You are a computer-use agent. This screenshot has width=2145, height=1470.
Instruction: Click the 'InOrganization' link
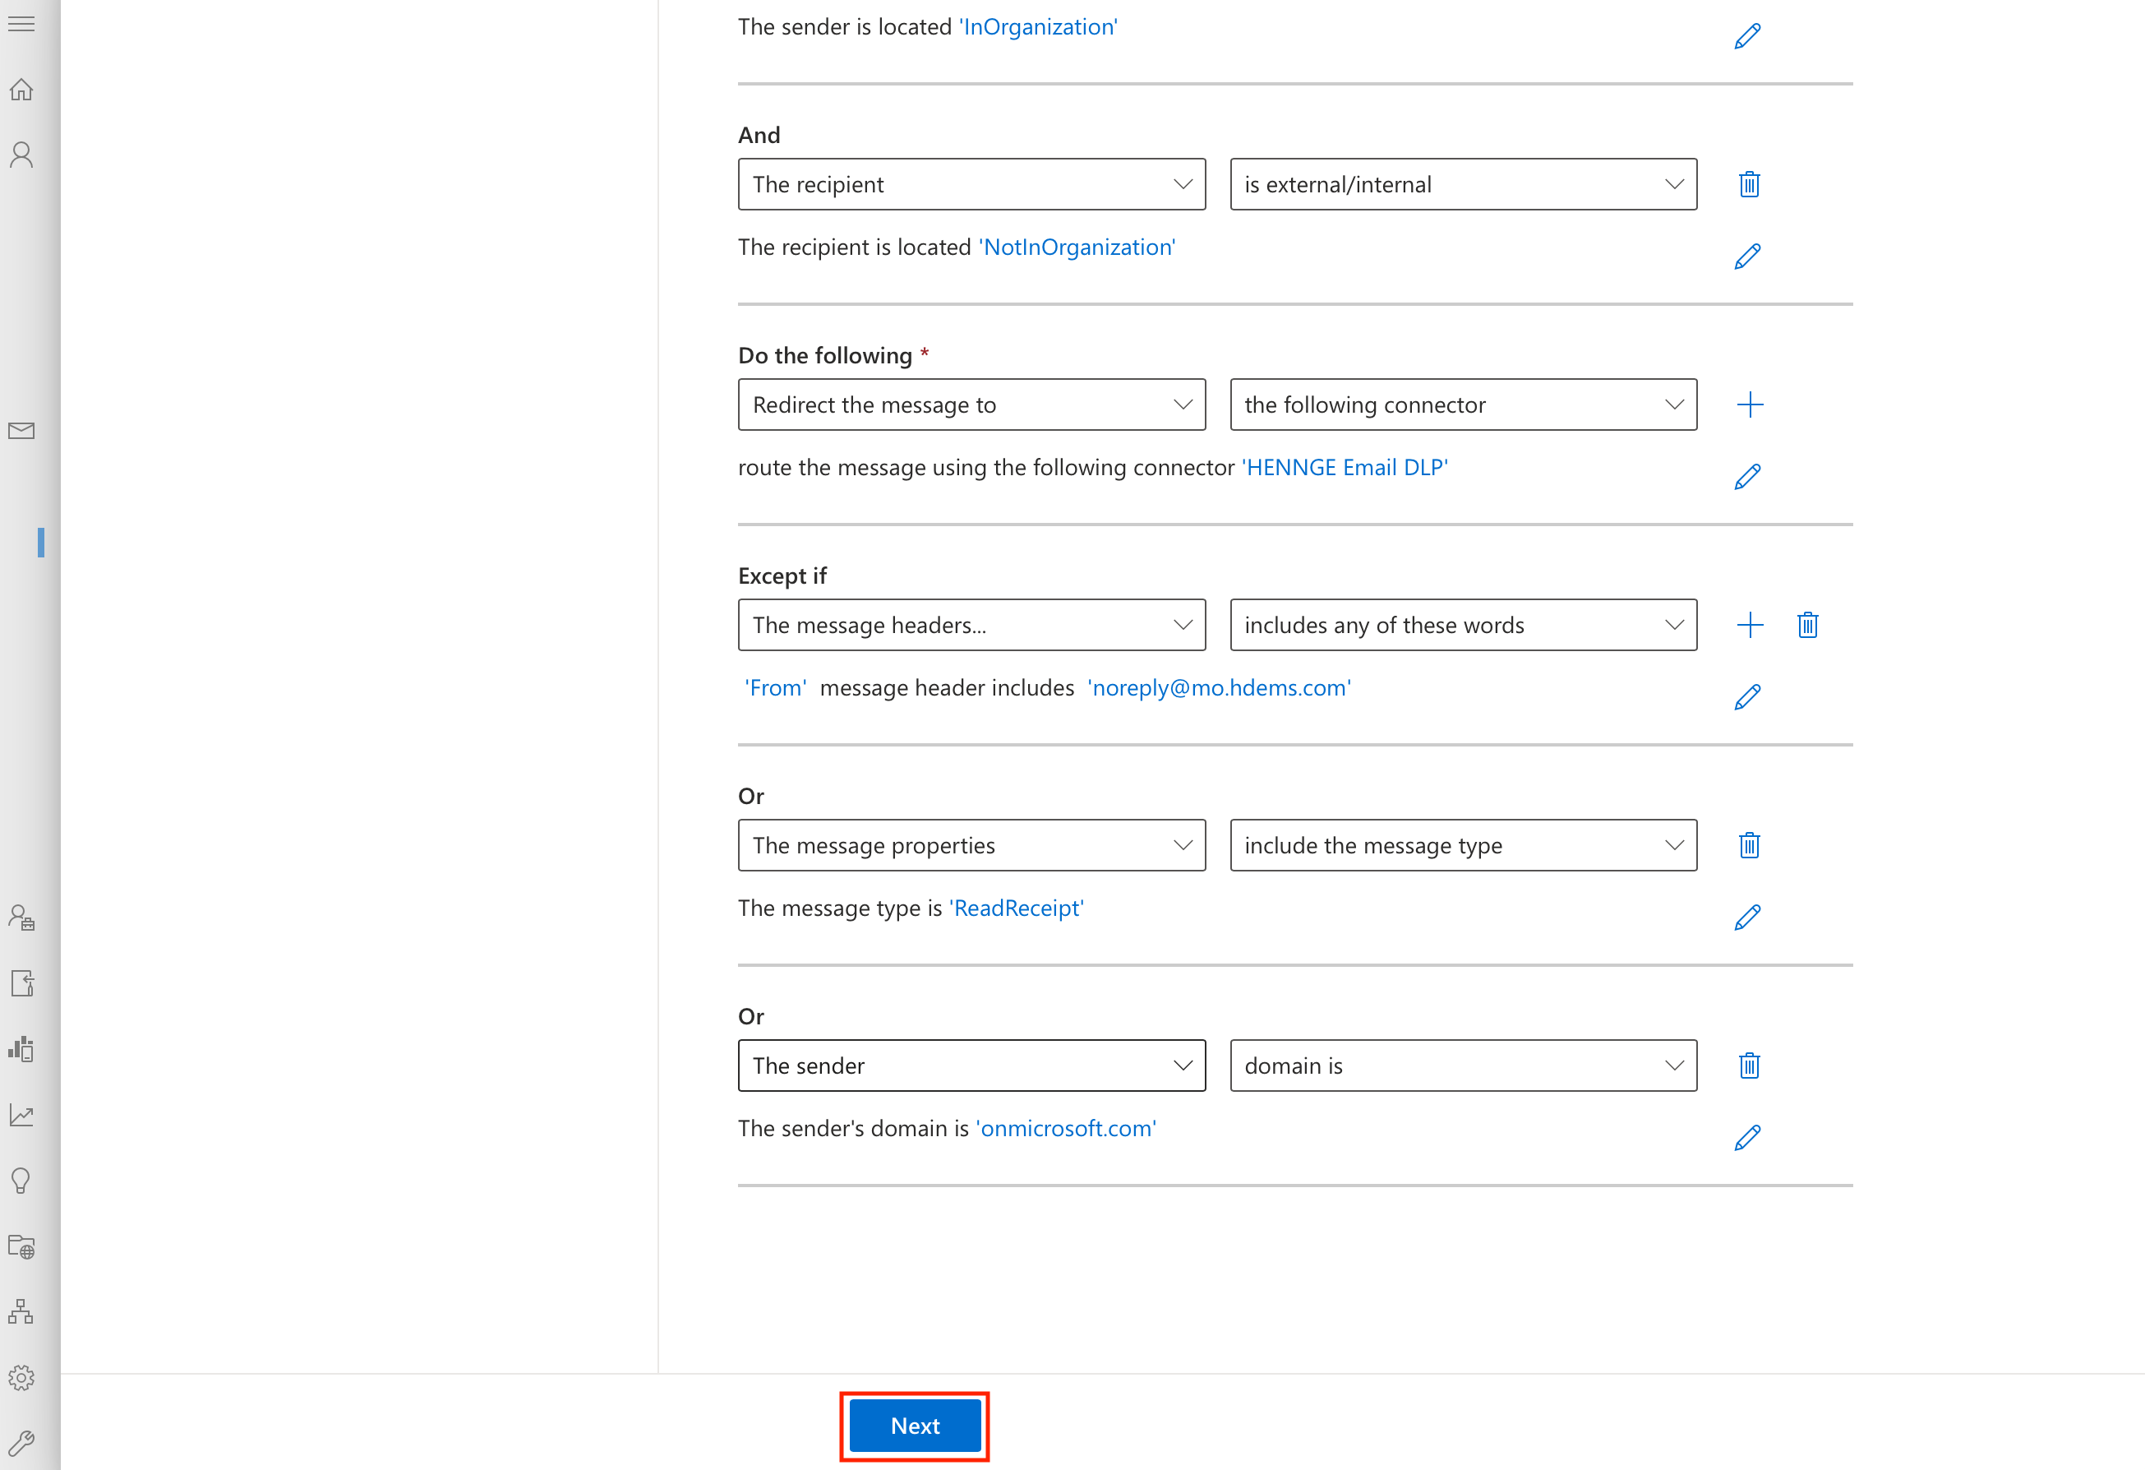[x=1038, y=27]
